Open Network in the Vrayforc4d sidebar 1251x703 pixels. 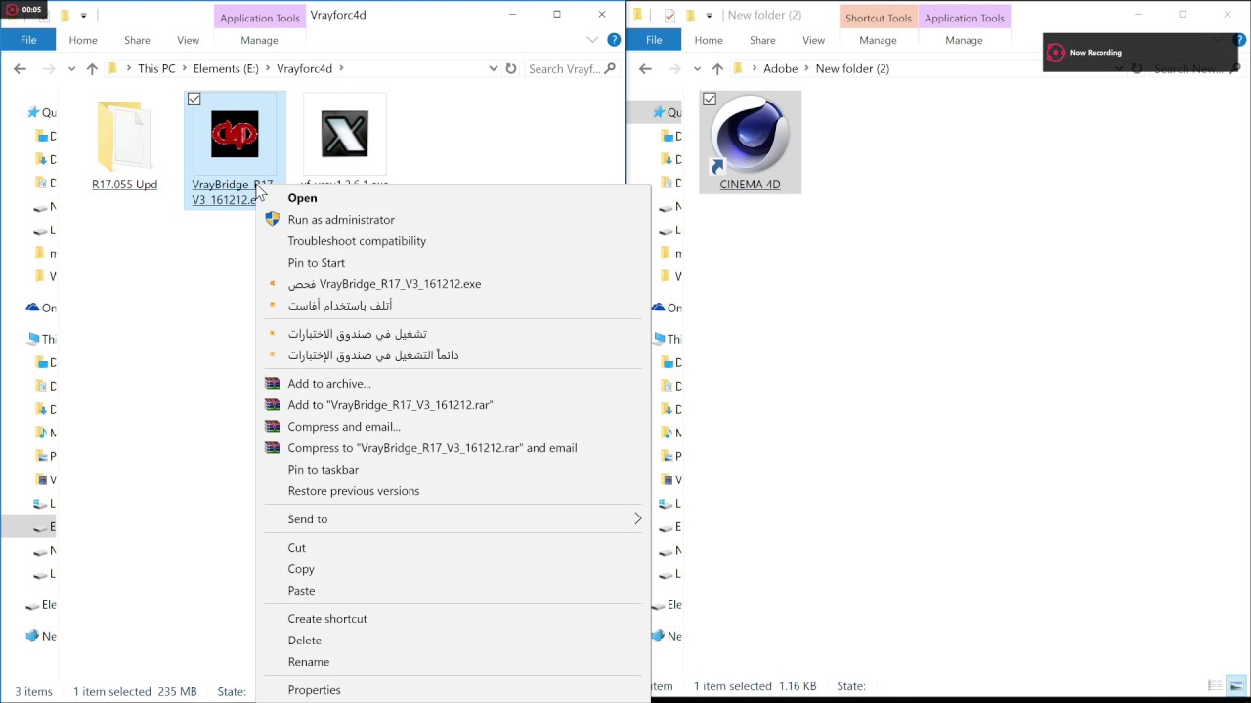coord(41,636)
